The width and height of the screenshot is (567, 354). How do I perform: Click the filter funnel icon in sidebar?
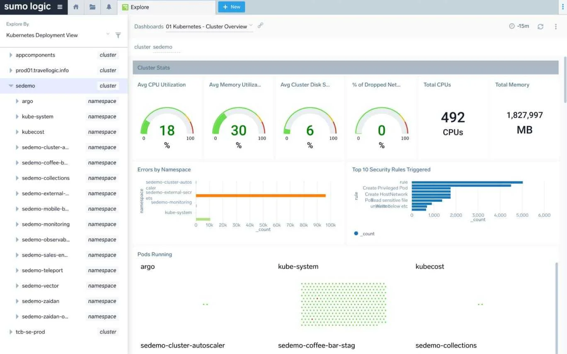[x=118, y=35]
